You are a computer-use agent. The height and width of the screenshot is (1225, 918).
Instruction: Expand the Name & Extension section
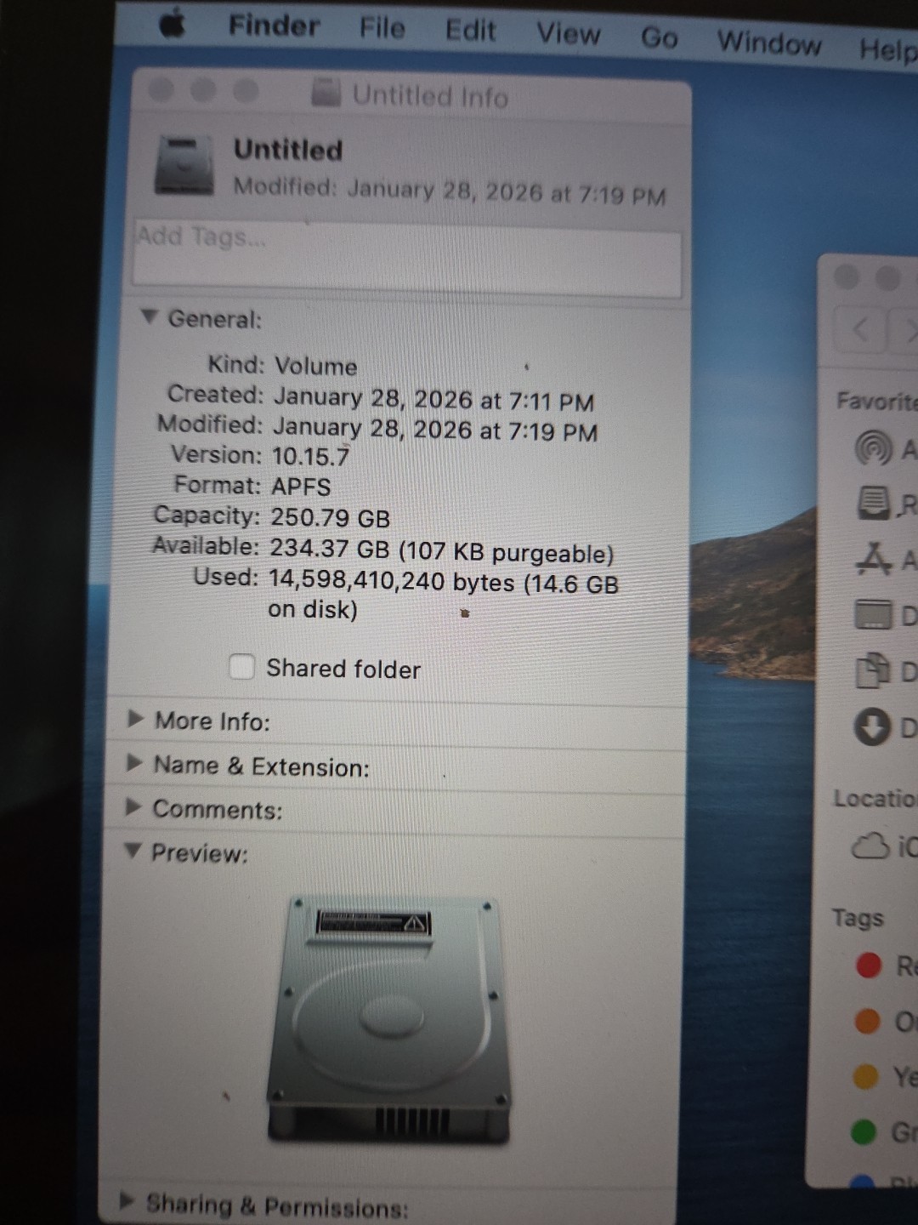[x=133, y=763]
